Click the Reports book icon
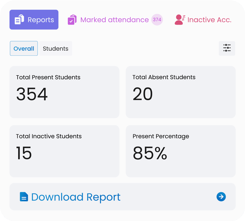The width and height of the screenshot is (245, 221). [x=19, y=19]
